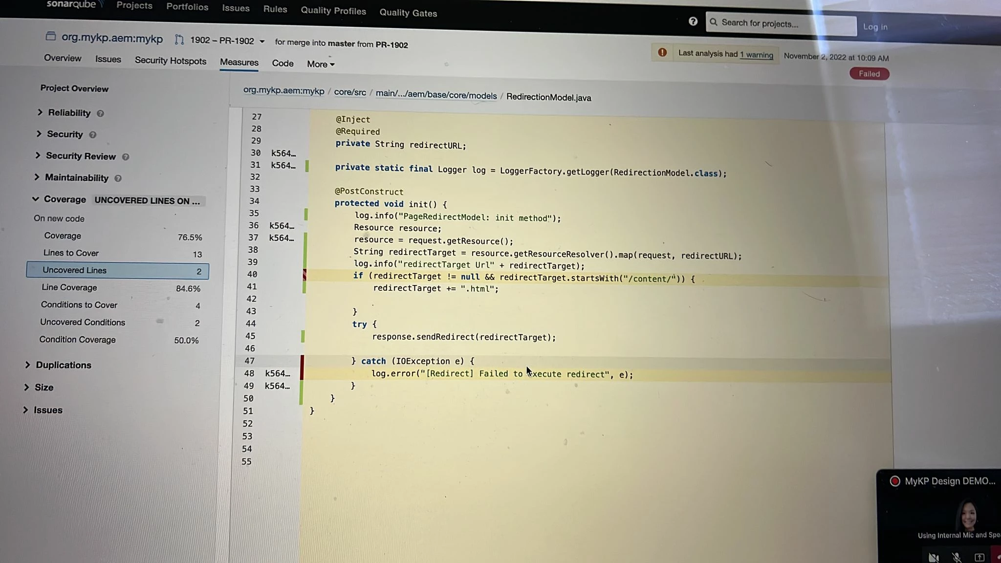Switch to the Security Hotspots tab

coord(170,61)
